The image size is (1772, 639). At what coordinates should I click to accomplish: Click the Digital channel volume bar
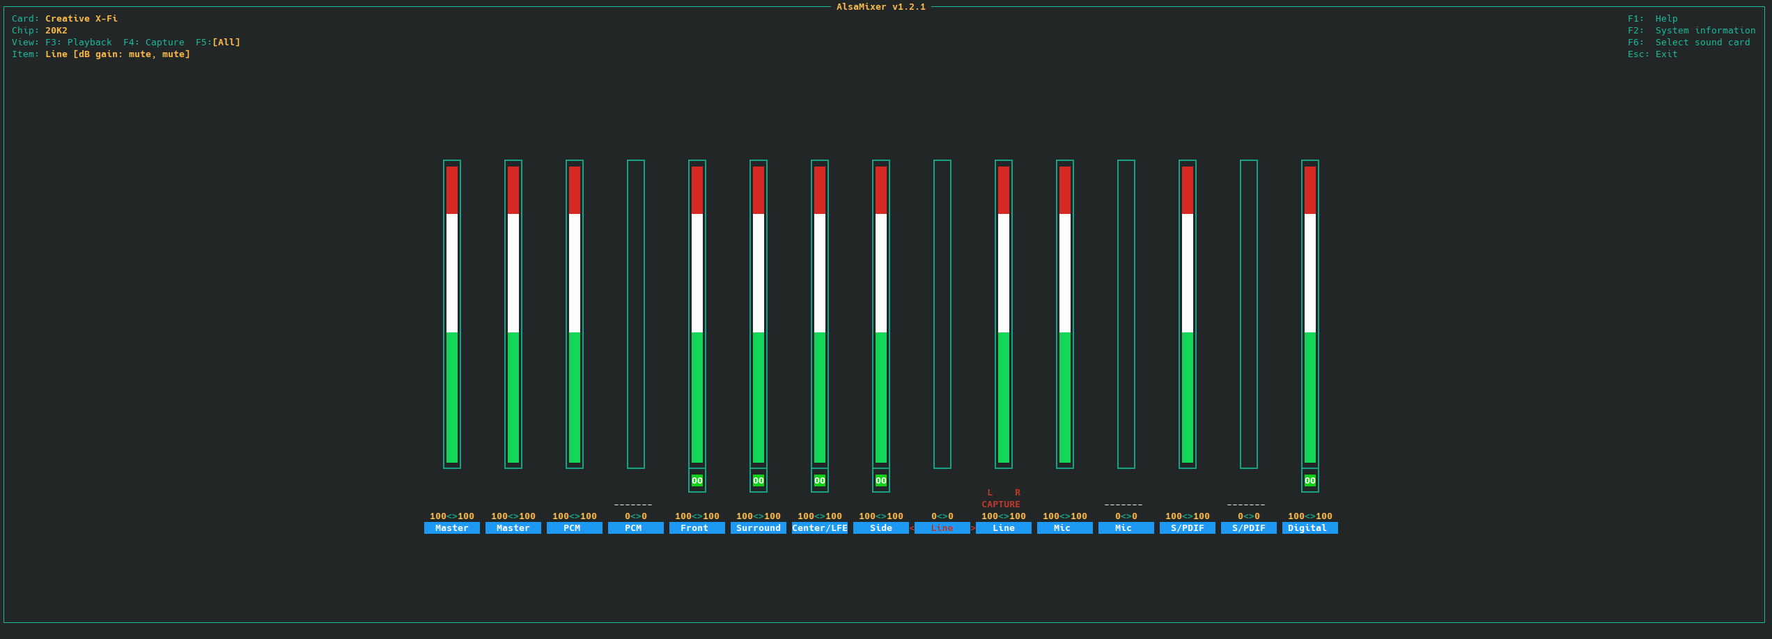pos(1309,314)
